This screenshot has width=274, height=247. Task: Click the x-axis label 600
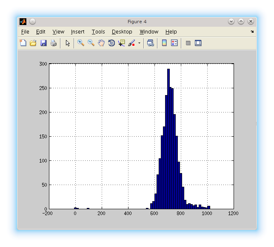pos(154,213)
